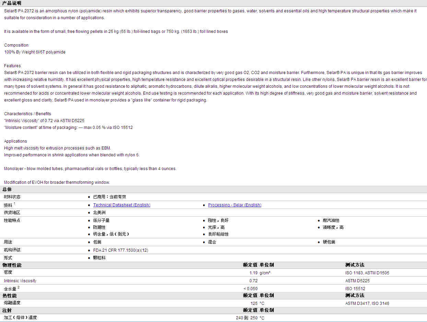Click the Improved performance shrink applications nylon 6 line
The width and height of the screenshot is (427, 322).
[72, 155]
